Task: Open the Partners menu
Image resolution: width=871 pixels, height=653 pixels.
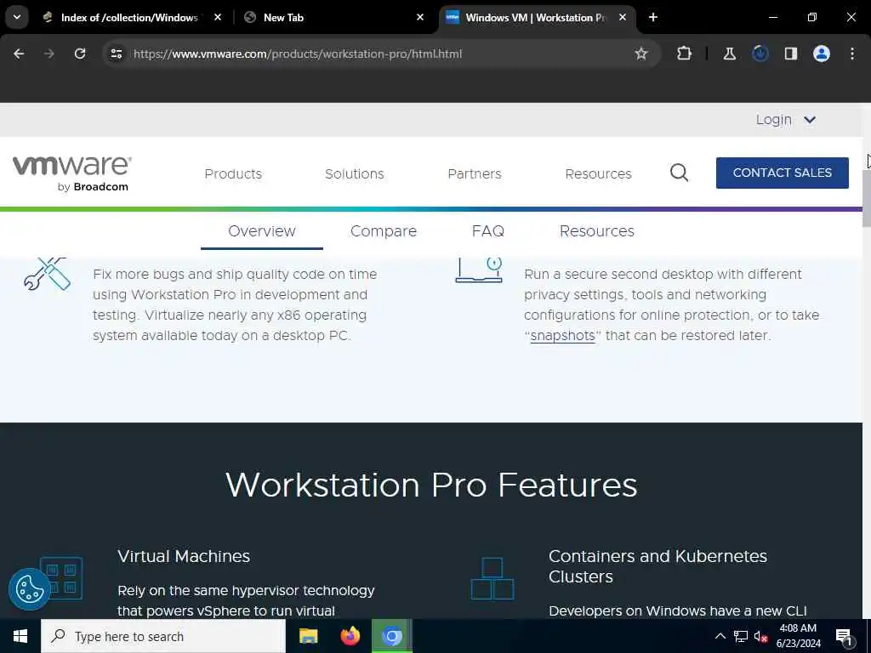Action: coord(475,173)
